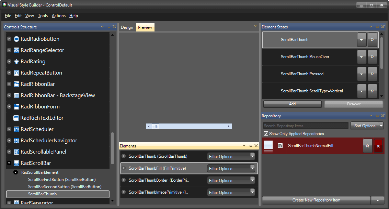Viewport: 389px width, 209px height.
Task: Switch to the Design tab
Action: [x=127, y=27]
